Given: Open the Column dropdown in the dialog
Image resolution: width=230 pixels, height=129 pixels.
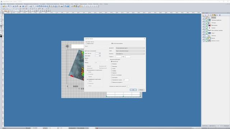Looking at the screenshot, I should click(x=130, y=54).
